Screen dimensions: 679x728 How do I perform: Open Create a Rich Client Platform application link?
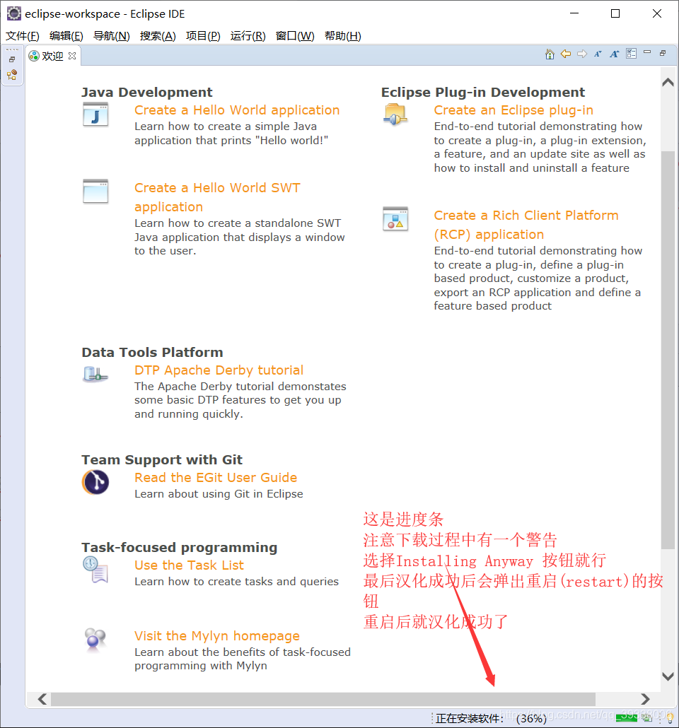tap(526, 225)
